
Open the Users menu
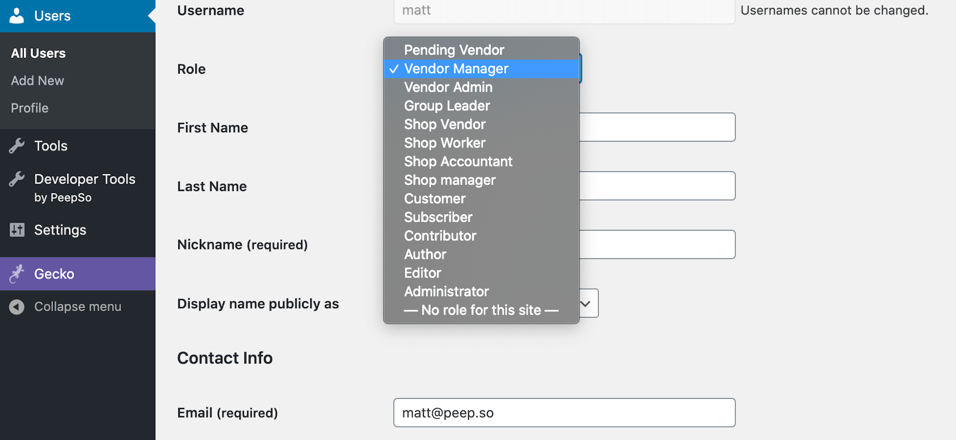pos(77,16)
